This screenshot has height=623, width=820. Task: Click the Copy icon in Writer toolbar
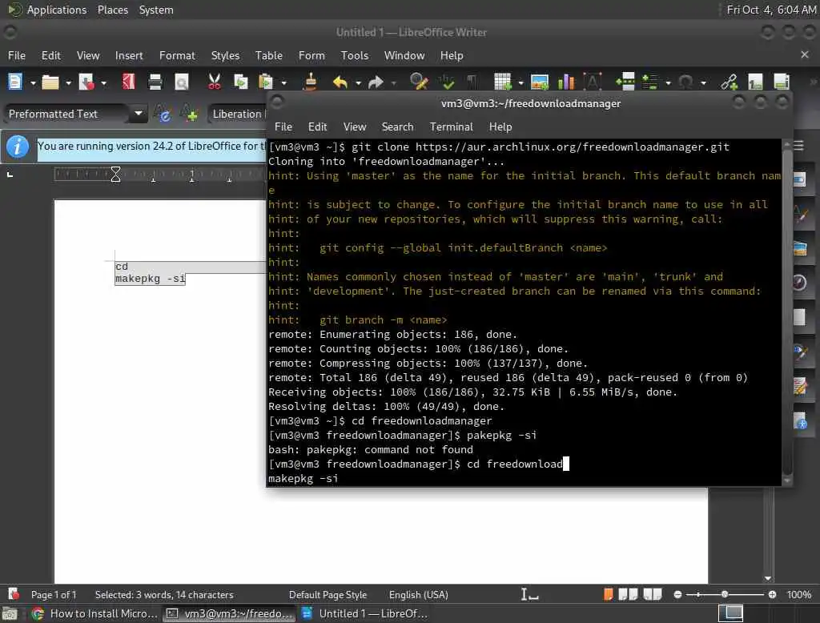click(240, 82)
